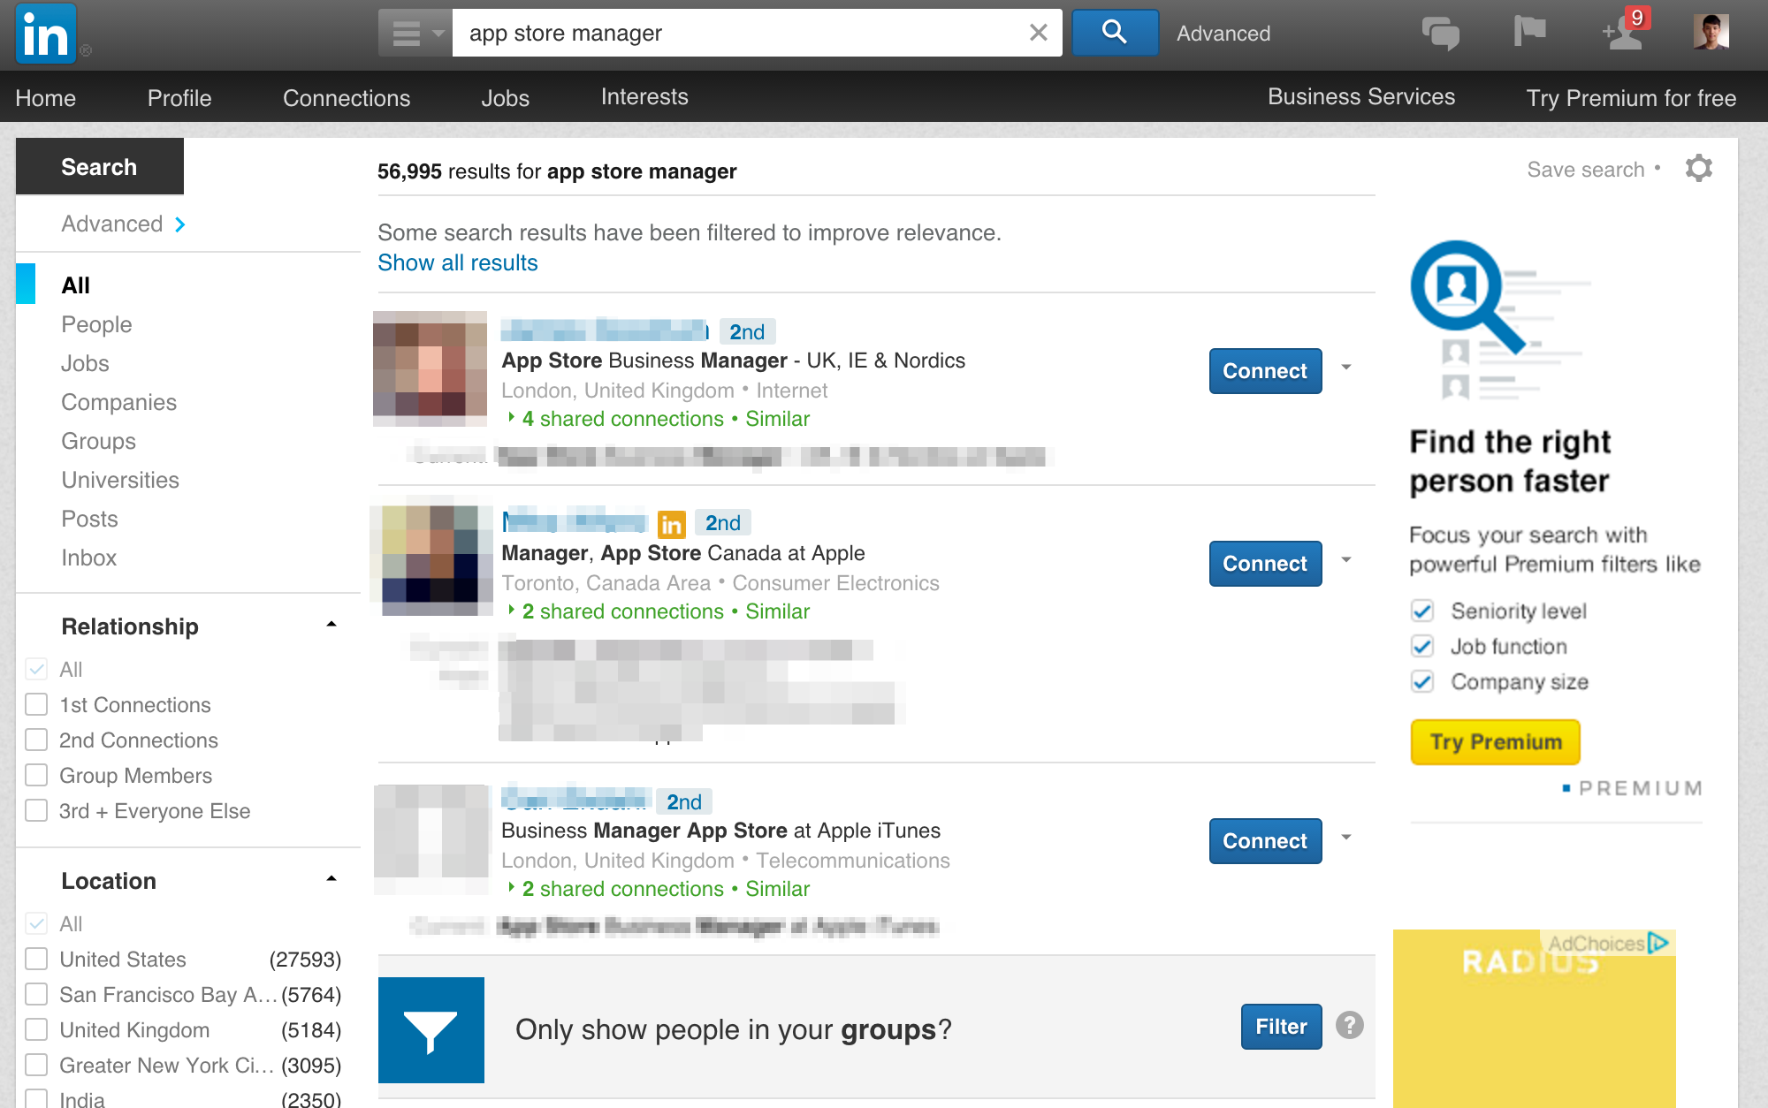Focus the search box containing app store manager
Screen dimensions: 1768x1108
[x=738, y=34]
